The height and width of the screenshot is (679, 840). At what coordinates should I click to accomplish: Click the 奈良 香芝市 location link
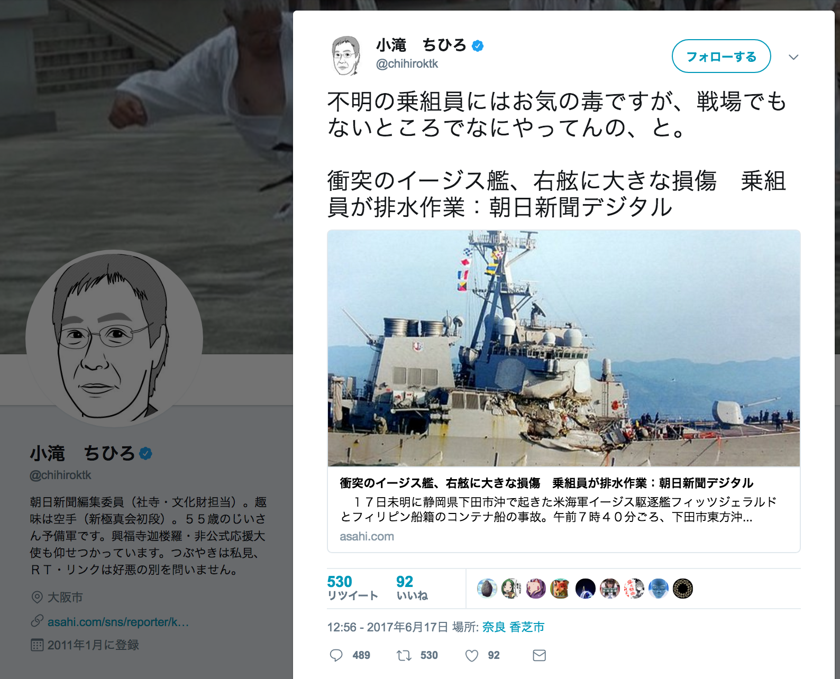(x=513, y=627)
